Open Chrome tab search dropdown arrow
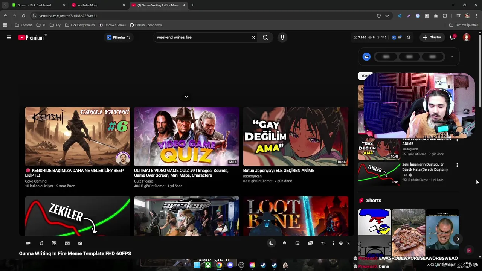This screenshot has height=271, width=482. point(5,5)
